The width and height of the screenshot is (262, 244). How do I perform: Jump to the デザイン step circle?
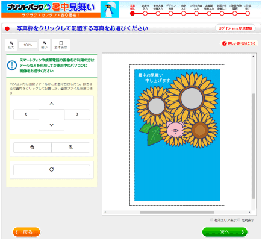(x=170, y=13)
